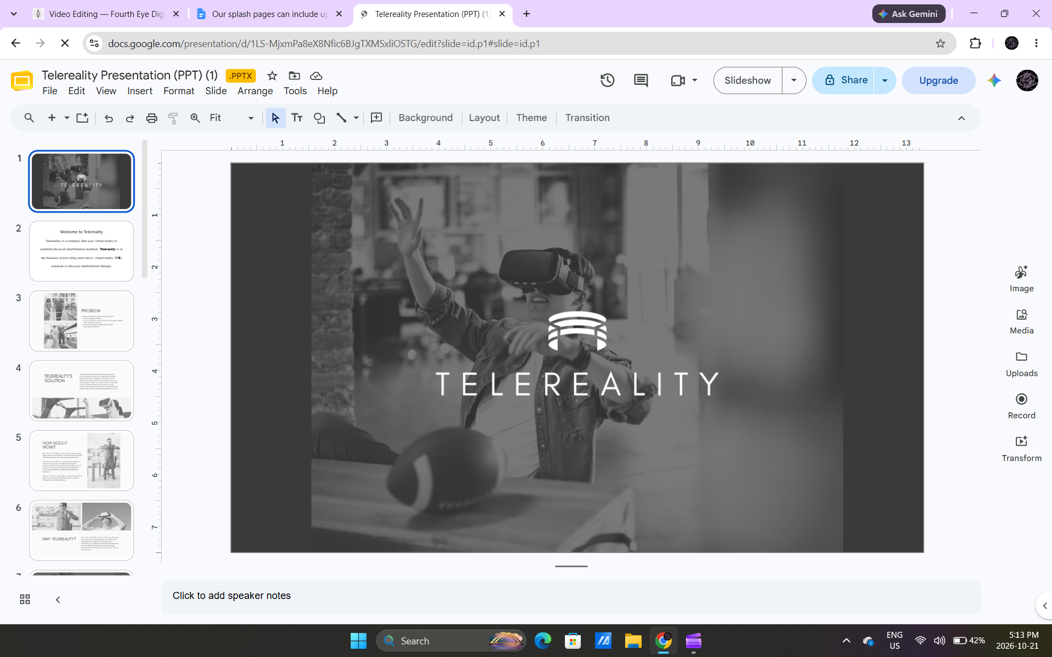Insert a comment with toolbar icon
This screenshot has height=657, width=1052.
376,118
